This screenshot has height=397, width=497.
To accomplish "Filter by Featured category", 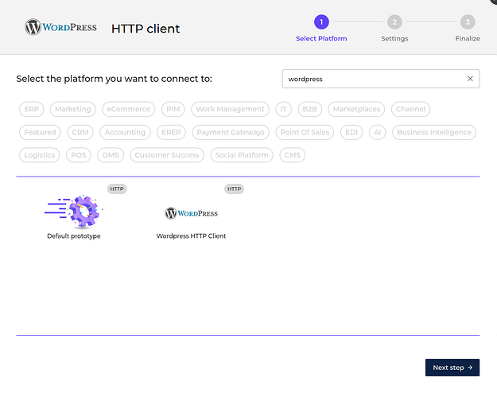I will coord(40,132).
